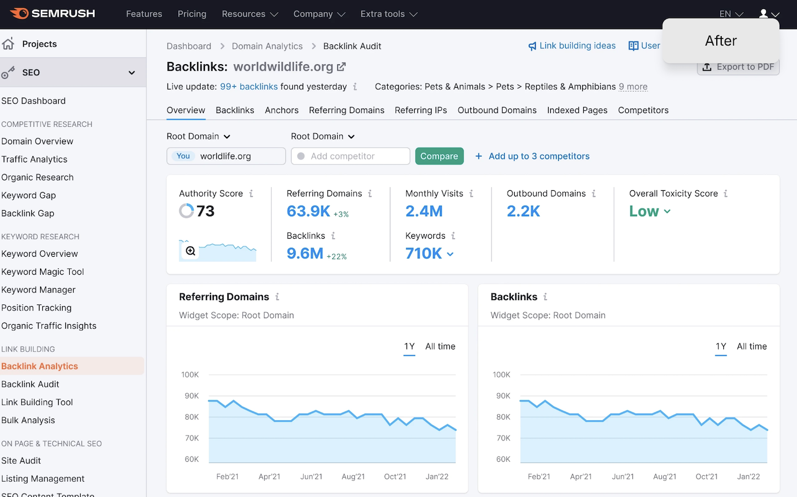797x497 pixels.
Task: Click the magnifier zoom icon on Authority Score chart
Action: pos(191,251)
